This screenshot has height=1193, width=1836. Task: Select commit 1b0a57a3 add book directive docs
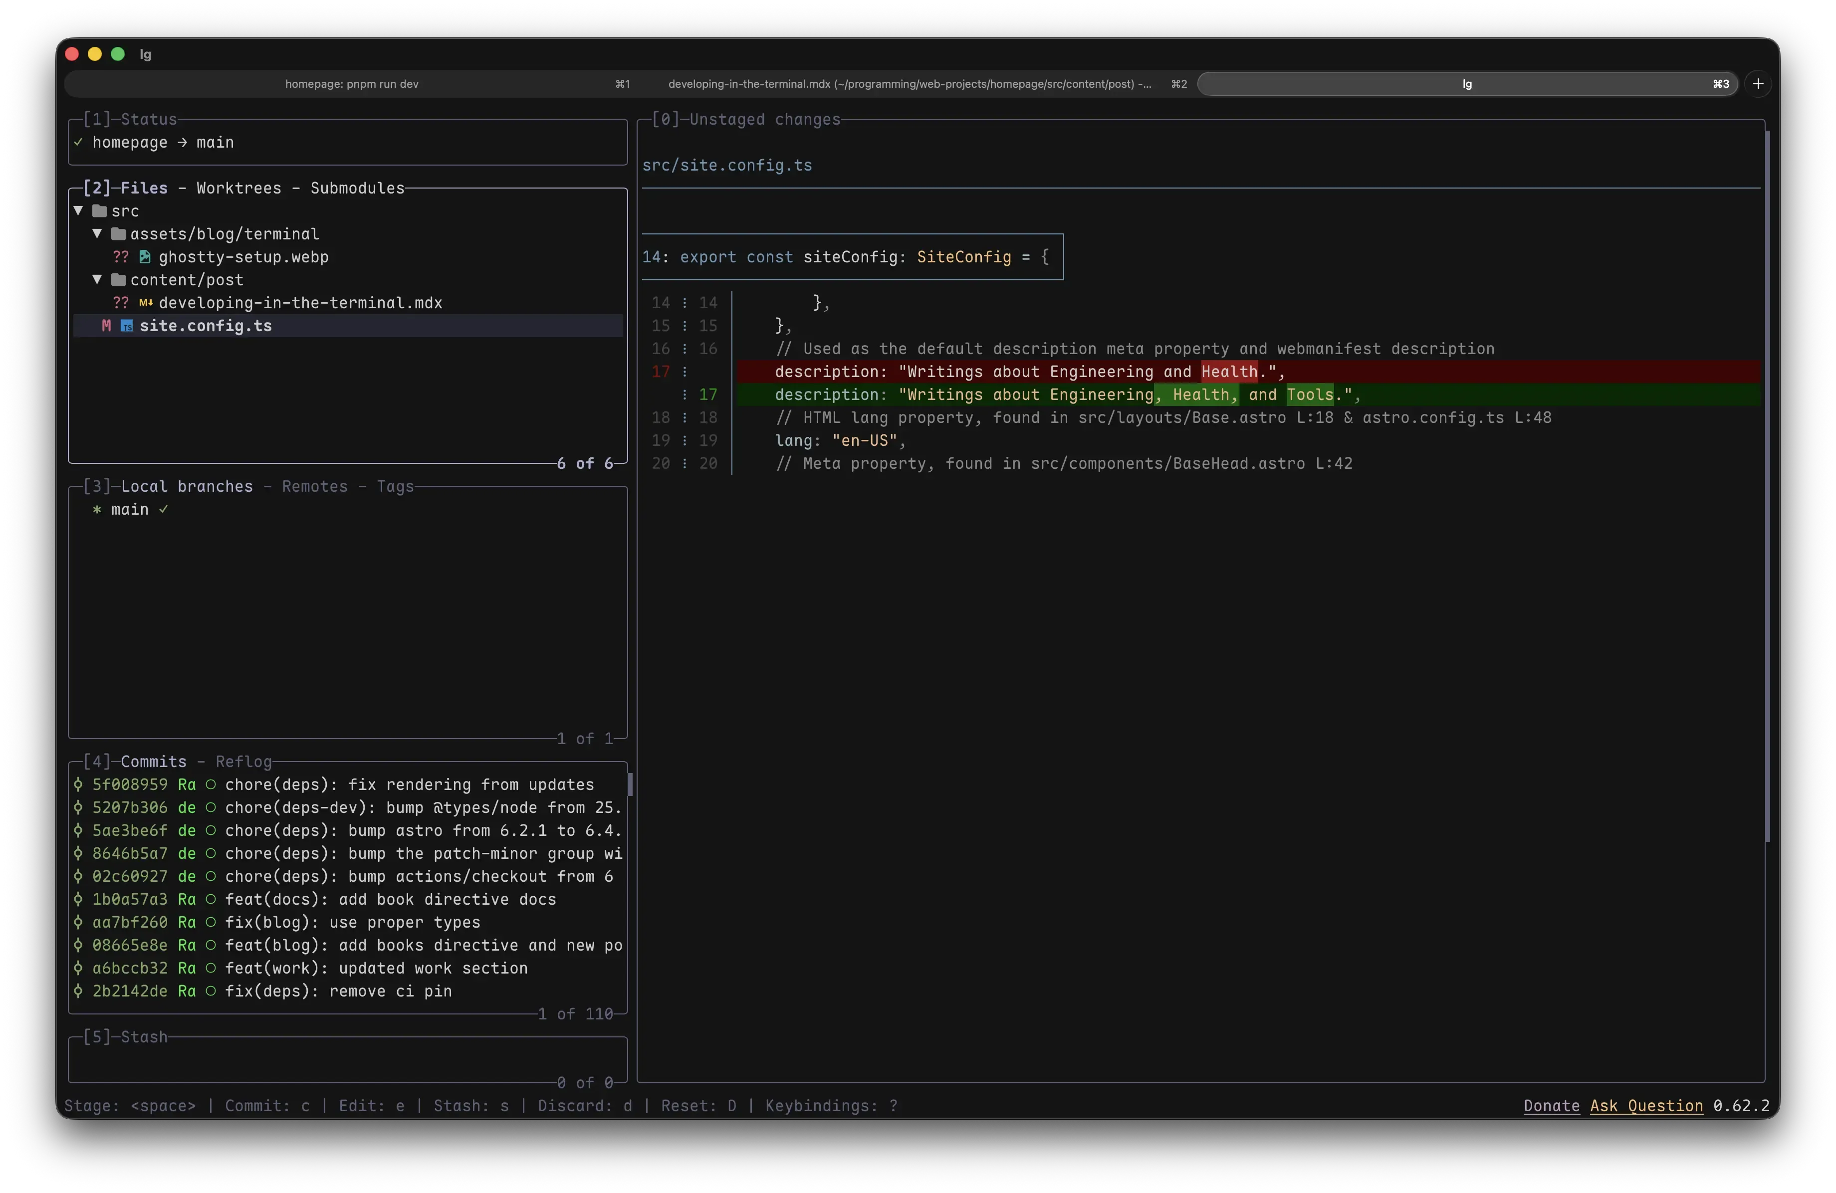(347, 899)
